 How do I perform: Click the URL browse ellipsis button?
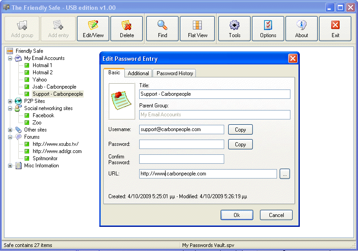coord(285,174)
